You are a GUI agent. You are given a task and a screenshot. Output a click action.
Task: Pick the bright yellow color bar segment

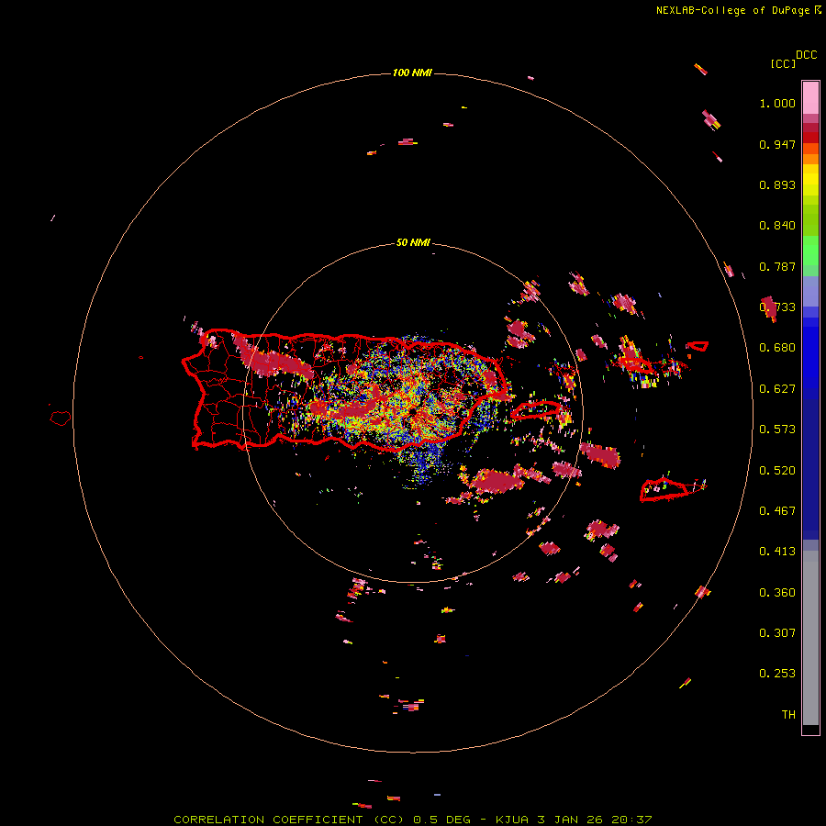(810, 181)
